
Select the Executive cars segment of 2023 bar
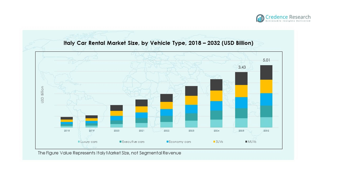click(x=191, y=117)
